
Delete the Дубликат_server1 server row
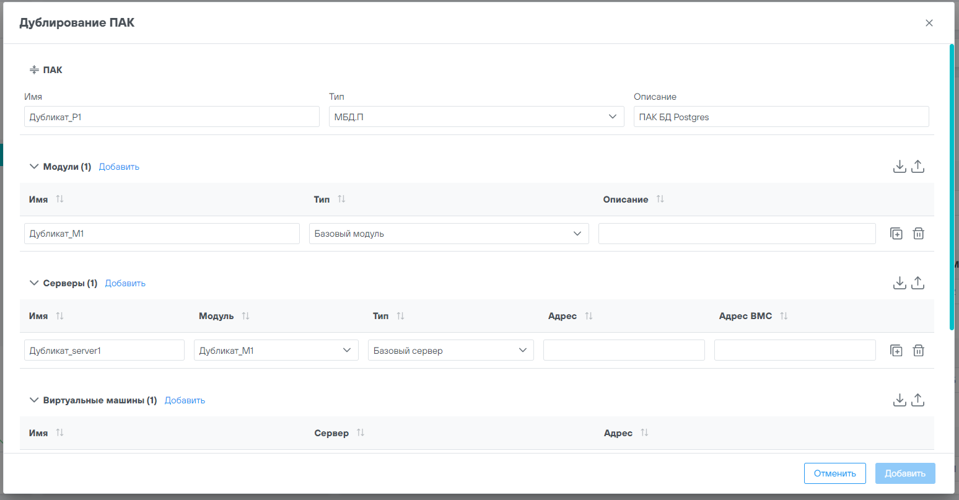[x=919, y=351]
